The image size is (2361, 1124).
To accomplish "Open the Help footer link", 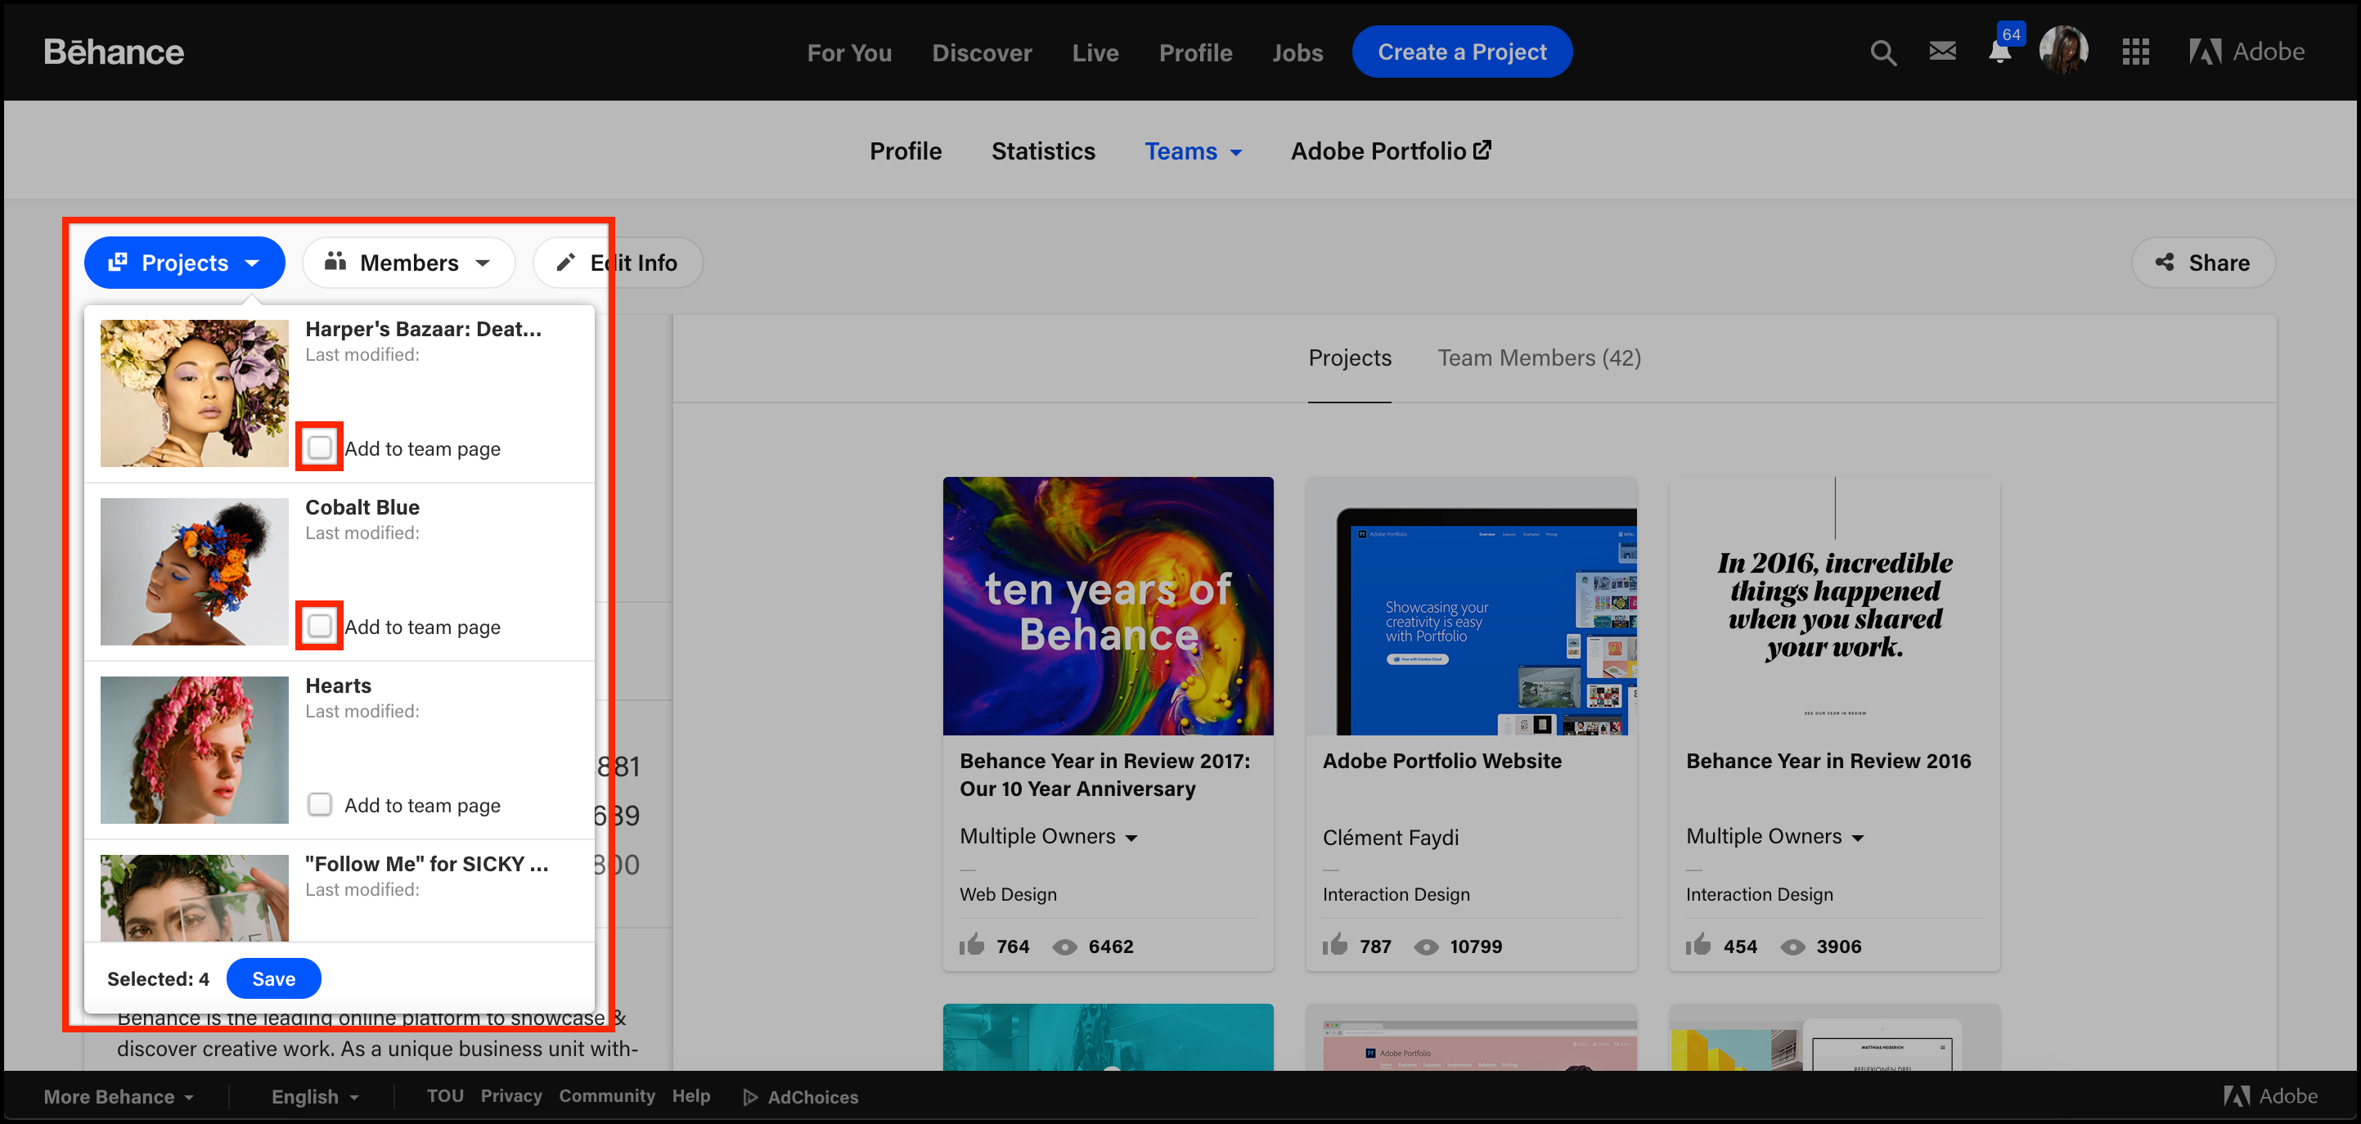I will pos(691,1095).
